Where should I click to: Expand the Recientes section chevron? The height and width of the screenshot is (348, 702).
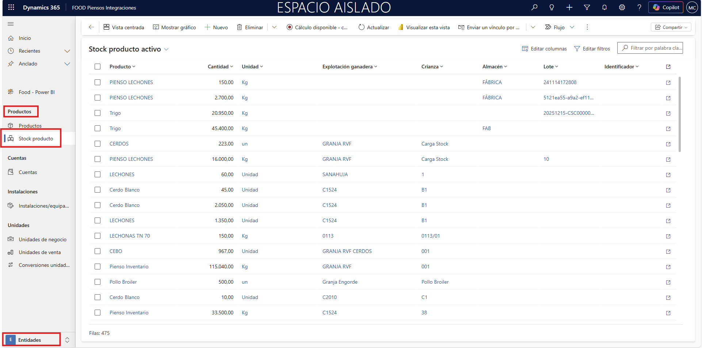click(x=67, y=51)
